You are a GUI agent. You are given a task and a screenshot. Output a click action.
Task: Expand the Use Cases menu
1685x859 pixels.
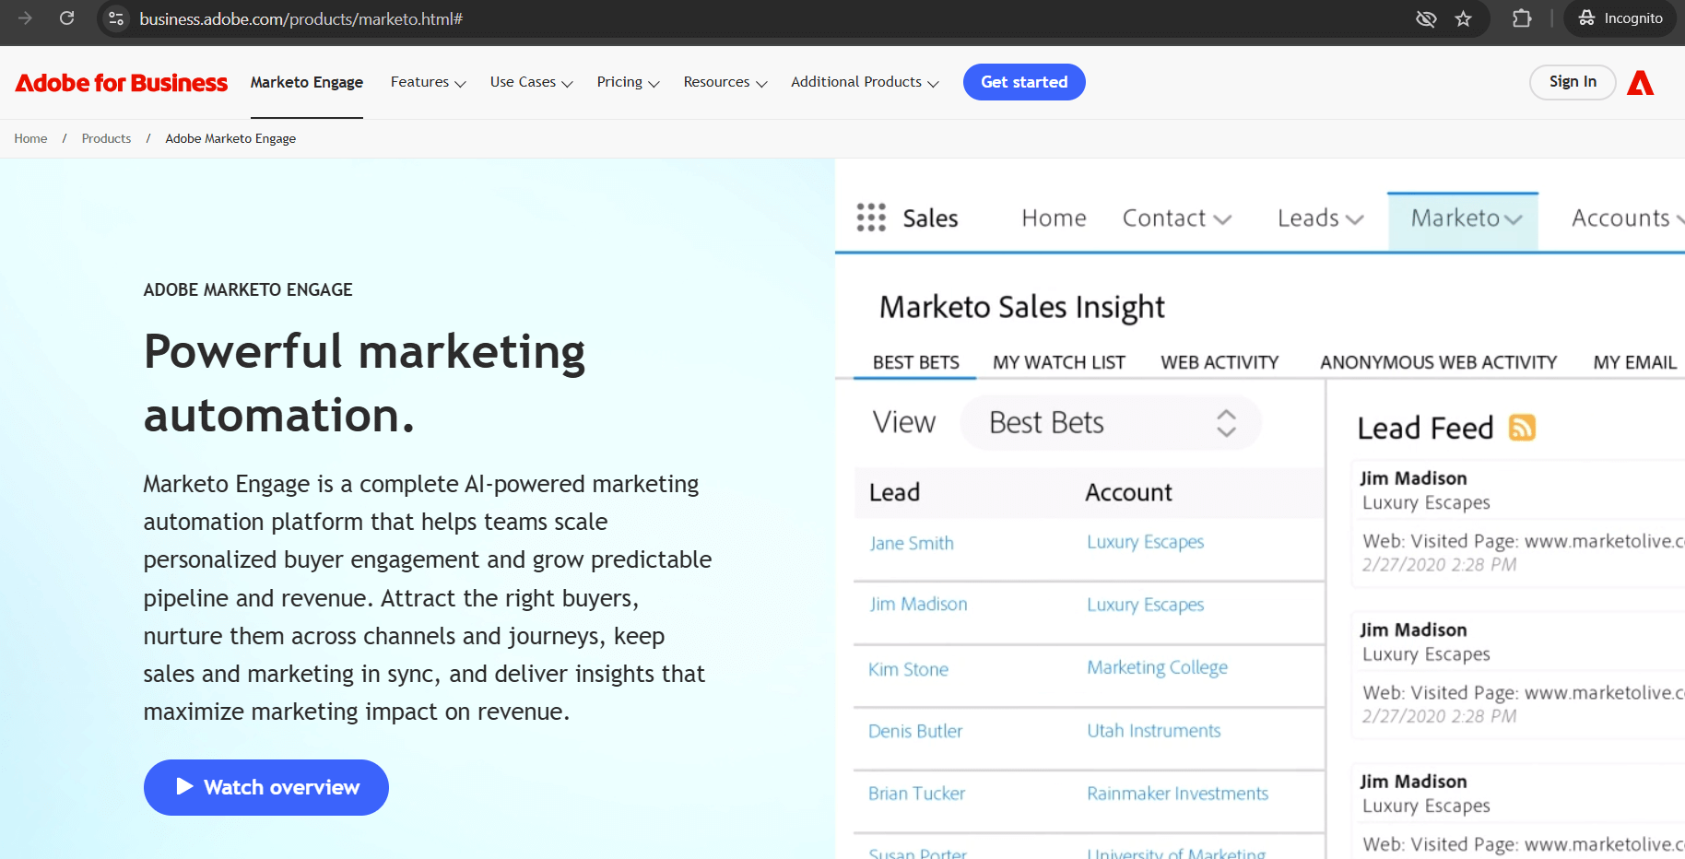click(x=531, y=82)
